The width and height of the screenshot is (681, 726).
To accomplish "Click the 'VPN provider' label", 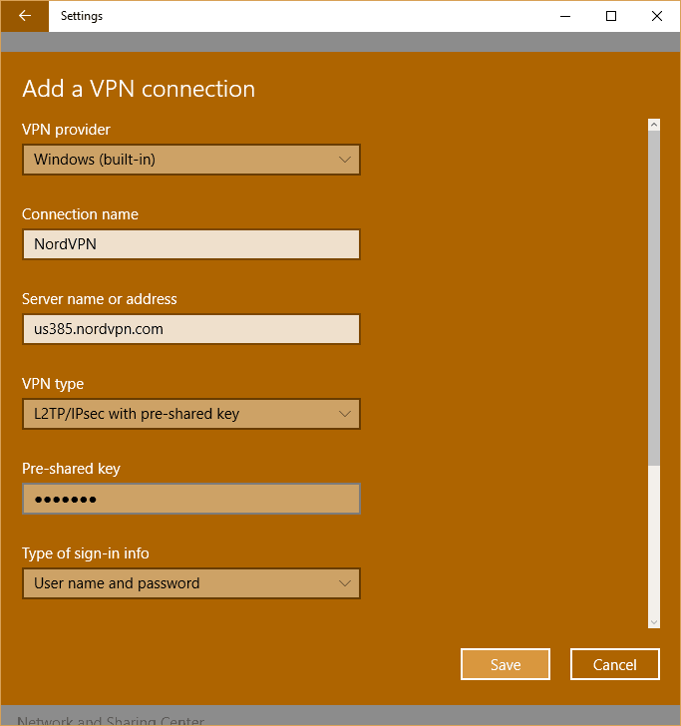I will [x=66, y=130].
